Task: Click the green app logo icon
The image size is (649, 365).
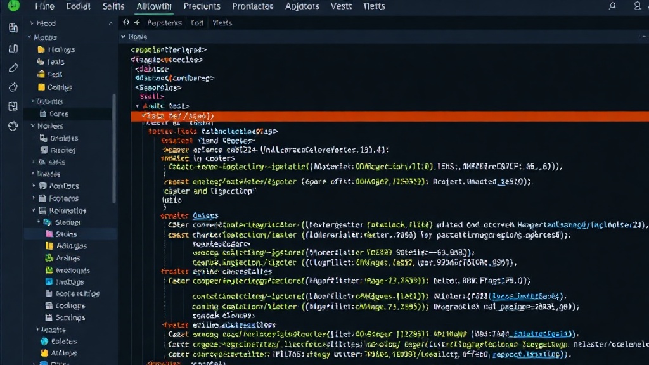Action: click(13, 5)
